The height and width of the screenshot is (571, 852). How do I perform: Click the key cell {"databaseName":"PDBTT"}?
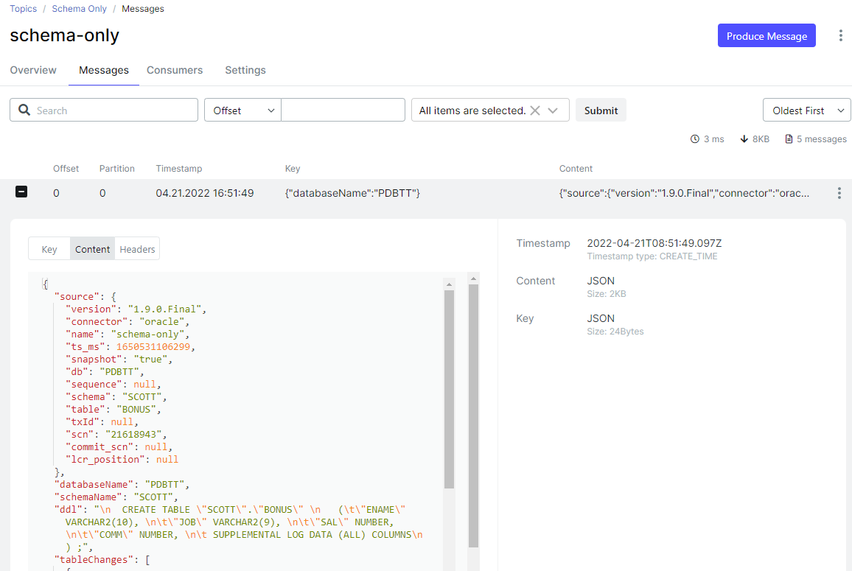pyautogui.click(x=352, y=193)
